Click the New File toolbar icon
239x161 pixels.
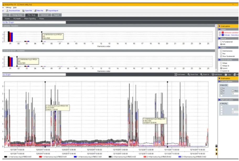tap(35, 11)
